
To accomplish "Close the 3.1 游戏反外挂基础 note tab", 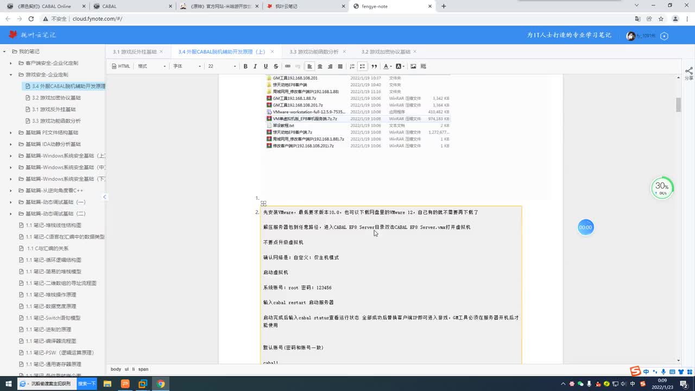I will (161, 52).
